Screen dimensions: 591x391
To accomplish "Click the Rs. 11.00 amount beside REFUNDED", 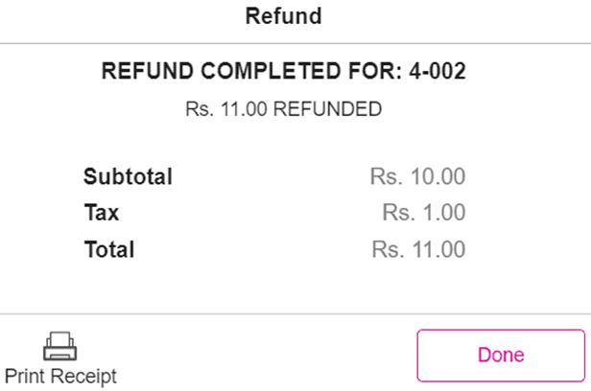I will (227, 109).
